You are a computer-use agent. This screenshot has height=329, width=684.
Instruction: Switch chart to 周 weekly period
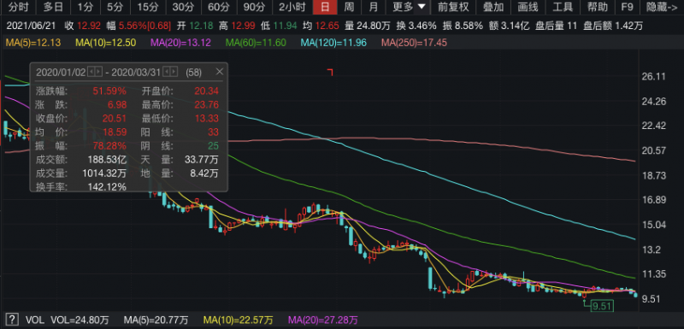[x=349, y=7]
